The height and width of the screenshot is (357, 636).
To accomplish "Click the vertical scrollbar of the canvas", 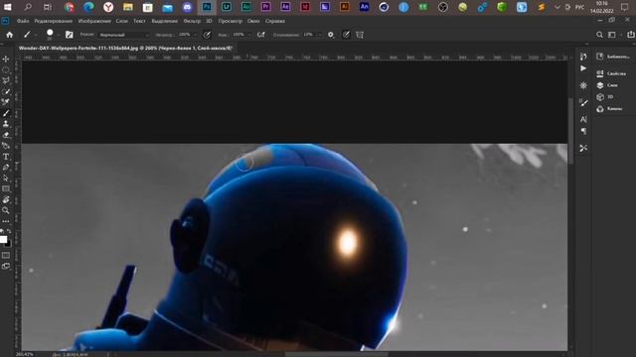I will (x=570, y=132).
